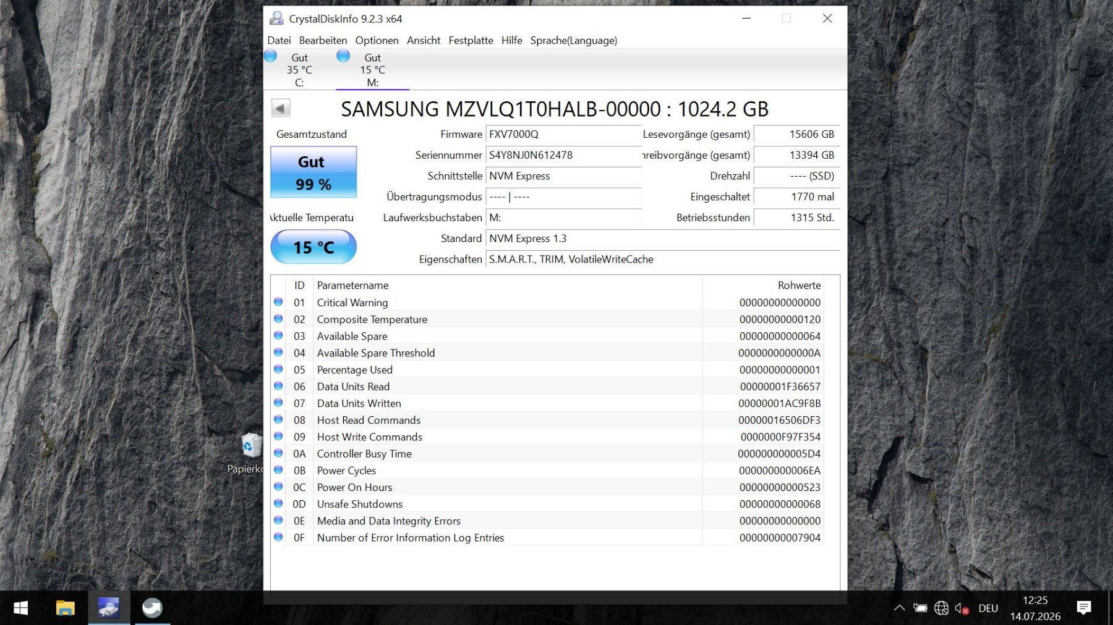Screen dimensions: 1113x625
Task: Click the status dot for Controller Busy Time
Action: click(x=278, y=453)
